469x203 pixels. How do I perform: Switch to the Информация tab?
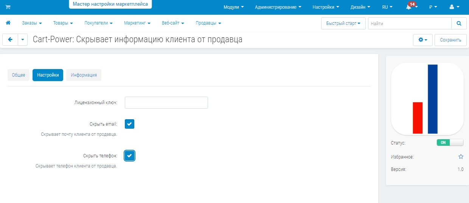(x=84, y=75)
